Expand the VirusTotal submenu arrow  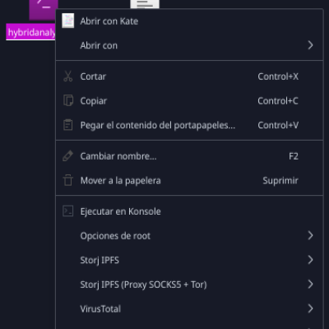[310, 308]
